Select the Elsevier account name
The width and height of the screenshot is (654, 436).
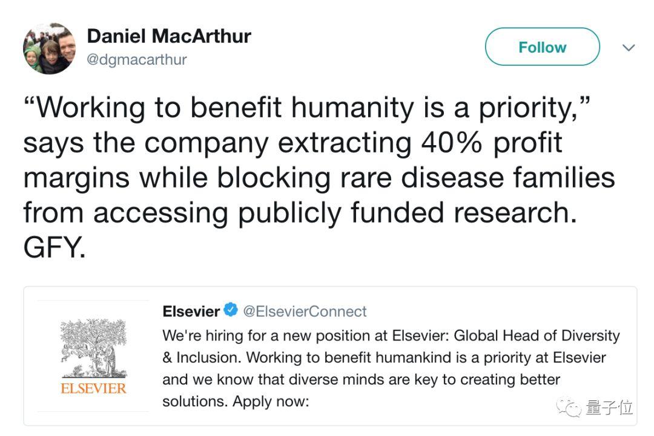[191, 311]
